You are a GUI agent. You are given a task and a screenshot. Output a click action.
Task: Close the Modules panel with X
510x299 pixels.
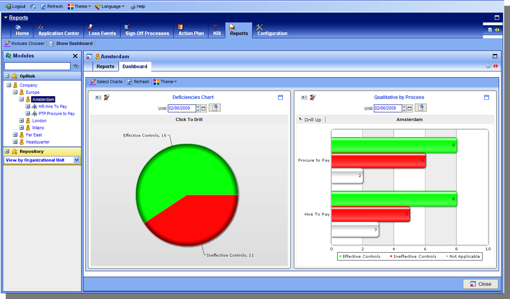[75, 56]
